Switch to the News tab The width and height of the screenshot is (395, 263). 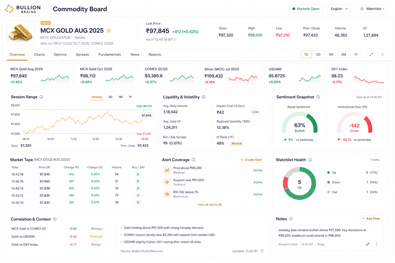pyautogui.click(x=135, y=54)
